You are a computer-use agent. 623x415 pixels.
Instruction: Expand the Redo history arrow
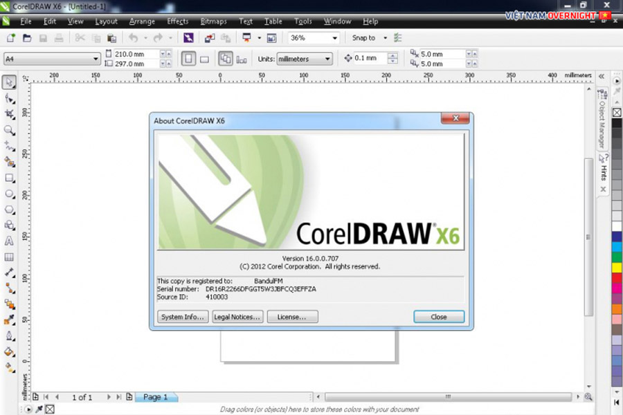170,38
